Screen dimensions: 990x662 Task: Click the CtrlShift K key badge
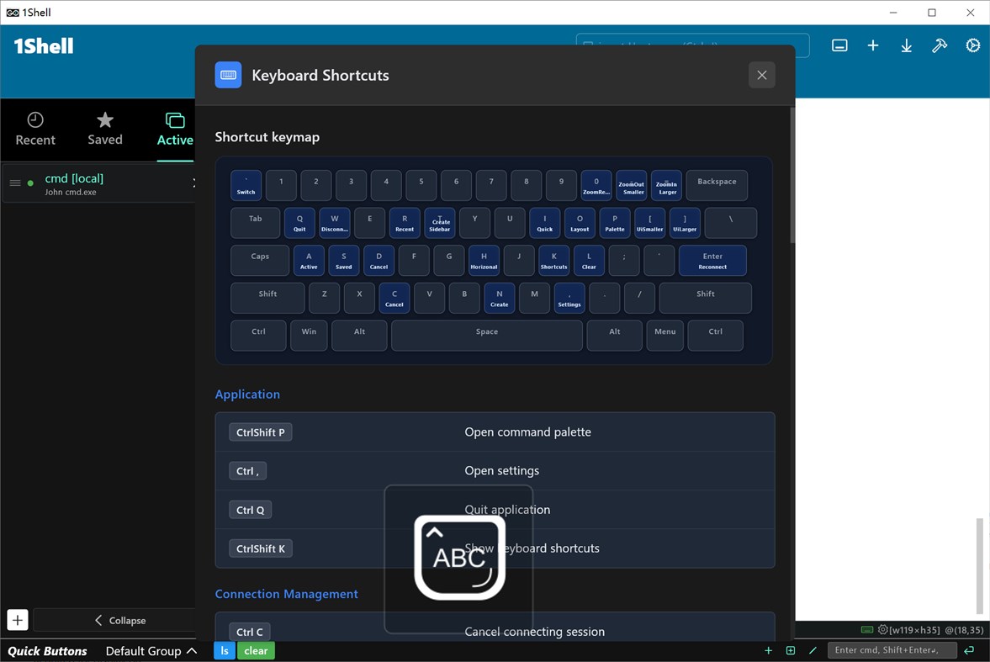click(x=260, y=548)
